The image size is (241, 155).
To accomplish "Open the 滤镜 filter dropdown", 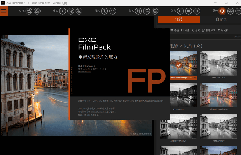I will tap(174, 30).
